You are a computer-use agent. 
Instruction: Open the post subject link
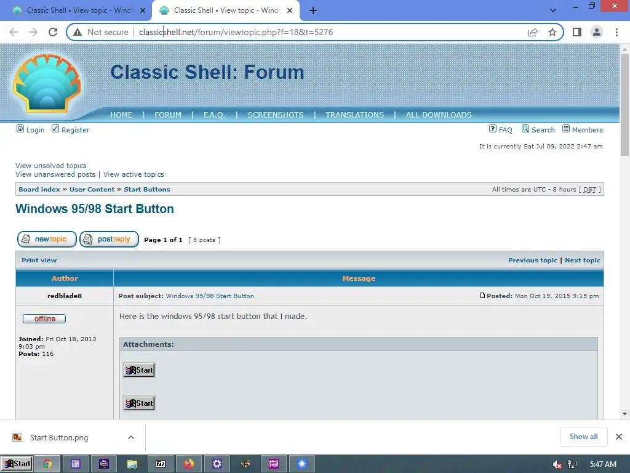point(210,296)
